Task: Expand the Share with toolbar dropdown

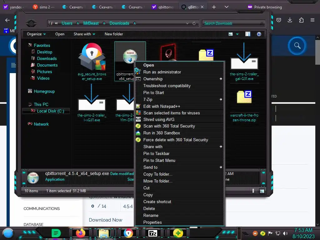Action: tap(84, 34)
